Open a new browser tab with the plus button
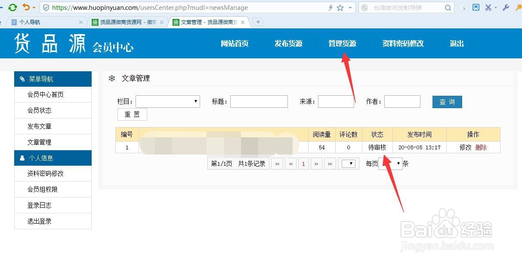The height and width of the screenshot is (264, 522). pos(257,21)
